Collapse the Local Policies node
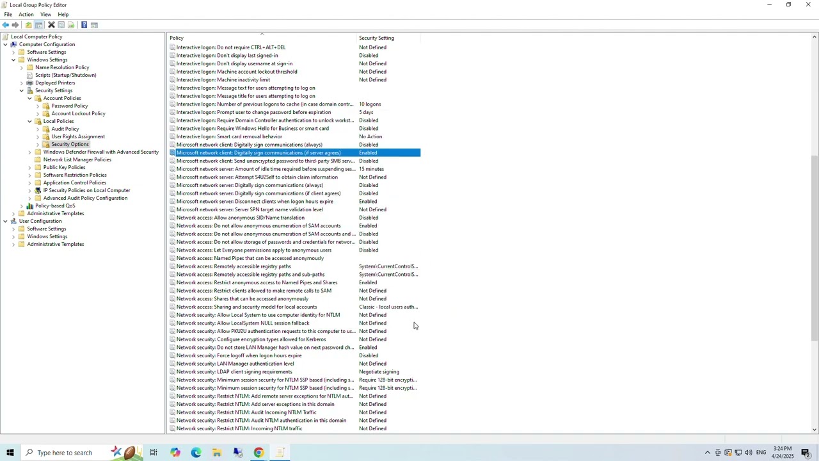This screenshot has height=461, width=819. click(x=29, y=121)
